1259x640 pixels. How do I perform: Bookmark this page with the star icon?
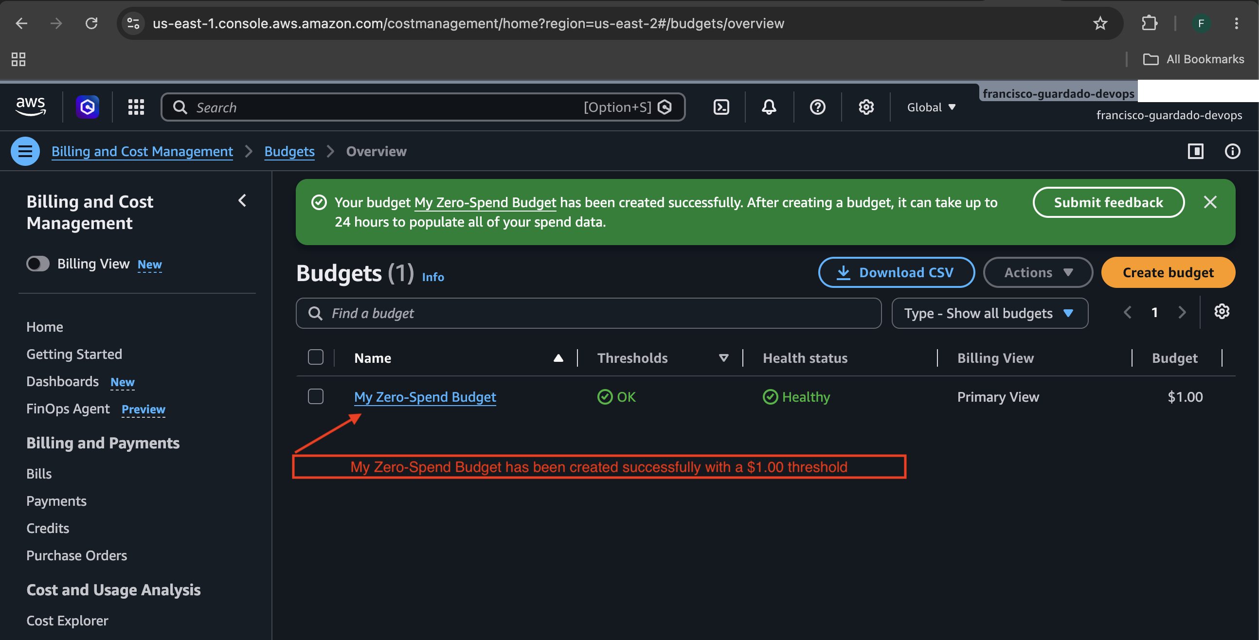coord(1100,23)
